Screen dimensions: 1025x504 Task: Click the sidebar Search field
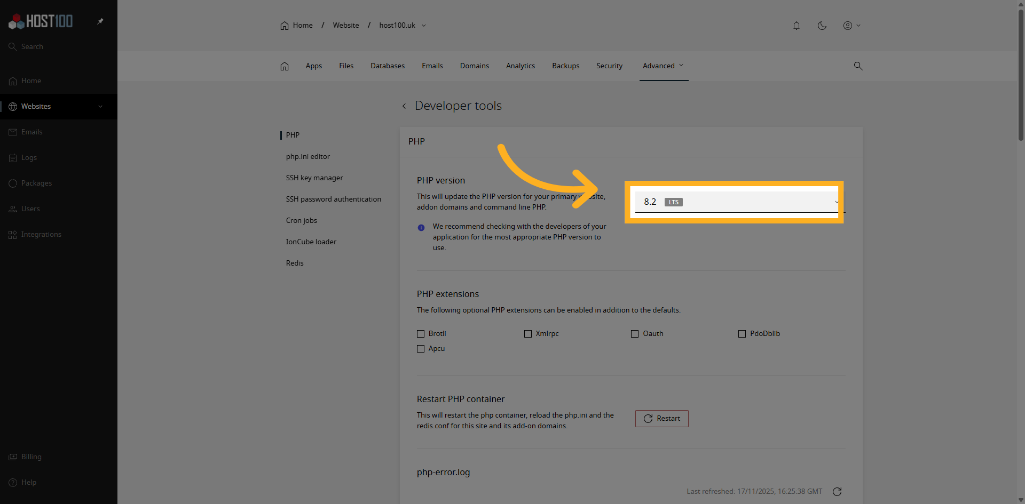[59, 46]
